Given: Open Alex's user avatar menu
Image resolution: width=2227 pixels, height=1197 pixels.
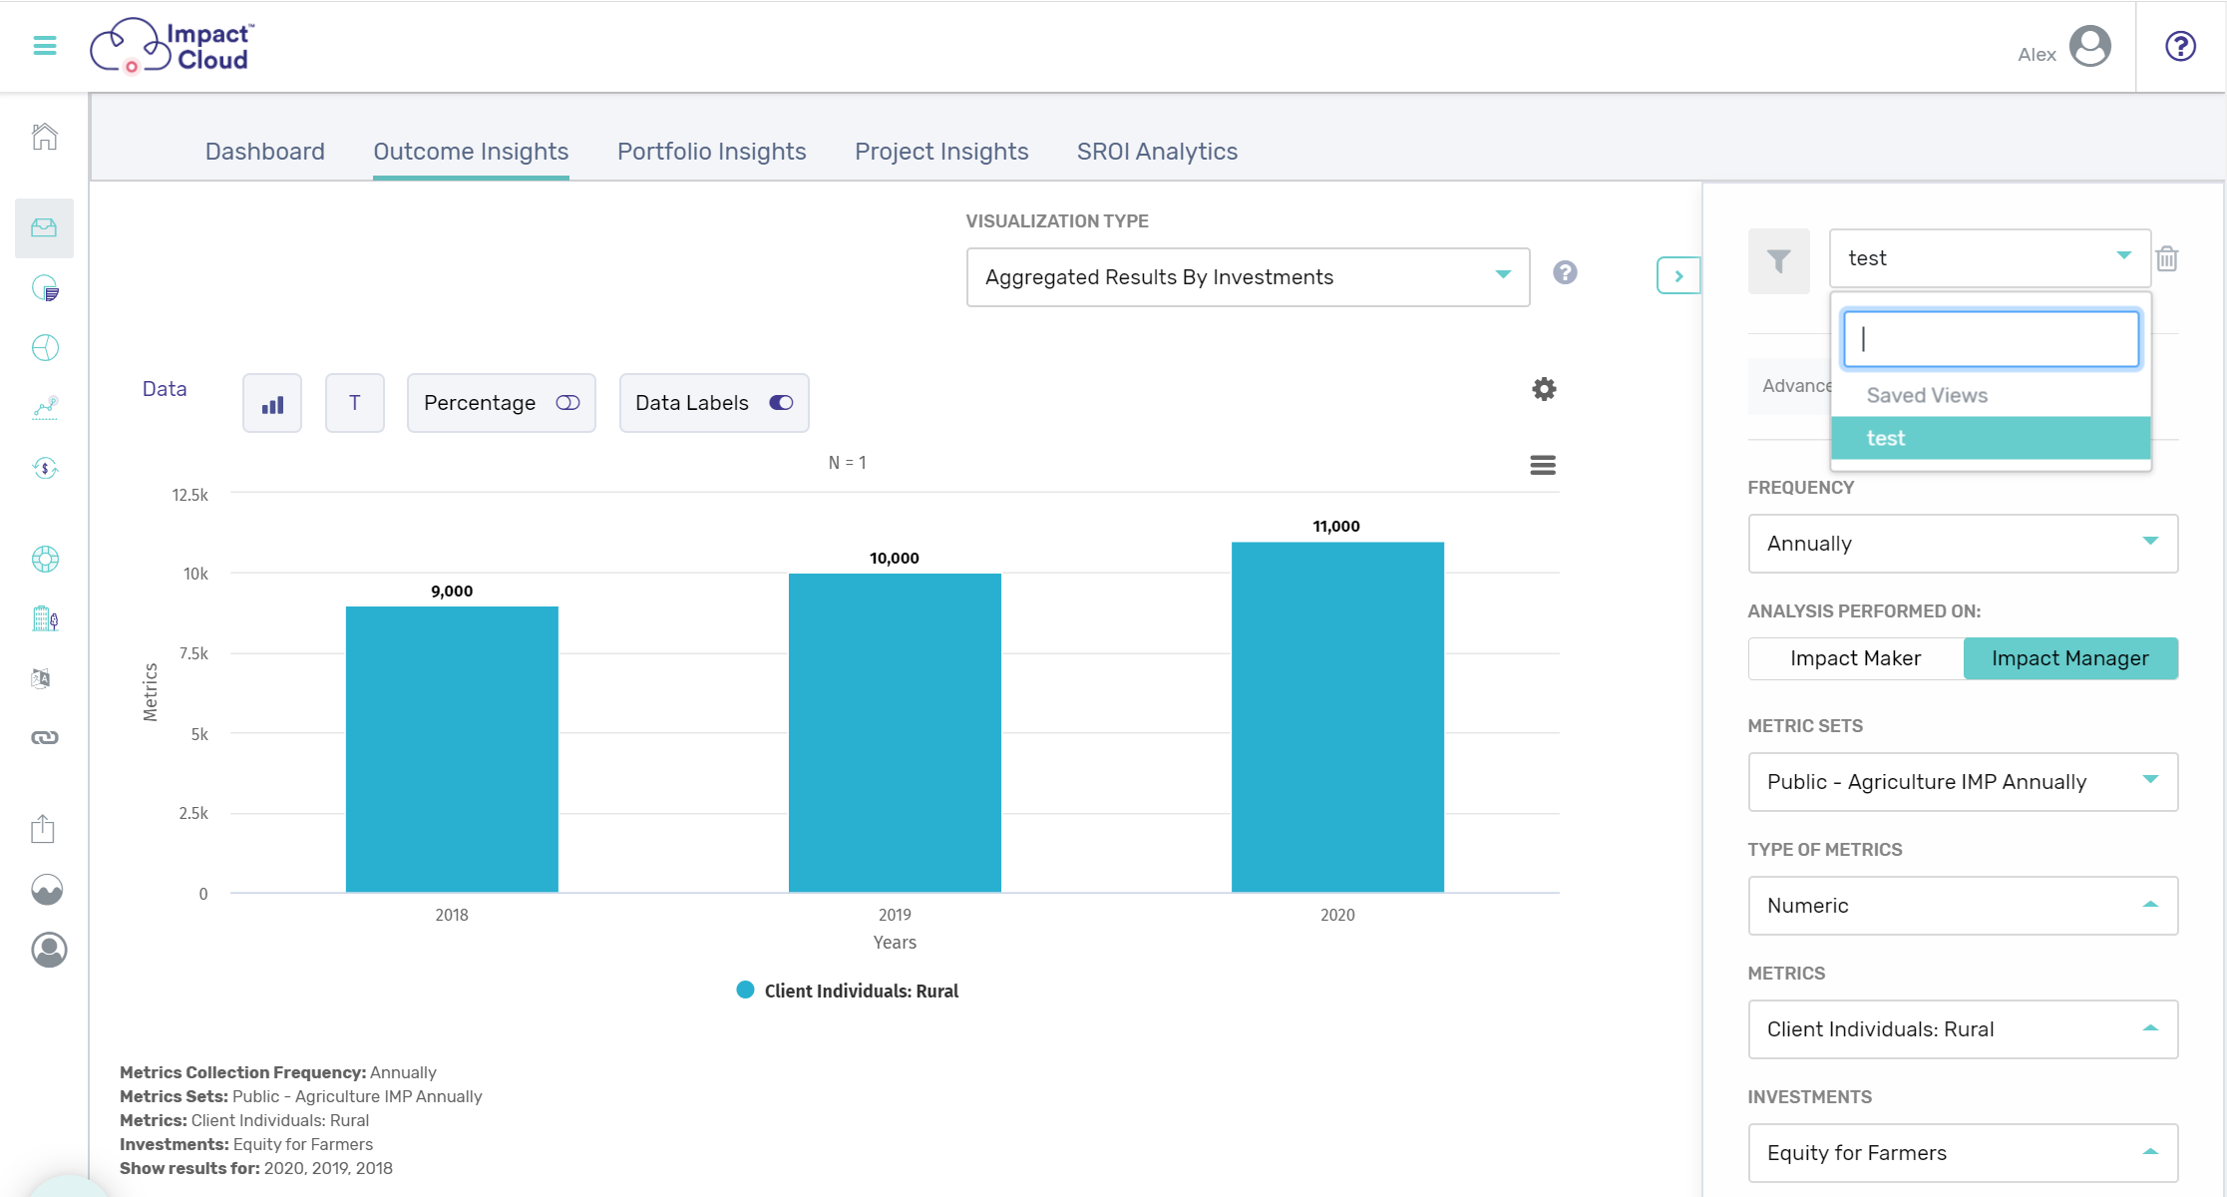Looking at the screenshot, I should point(2090,46).
